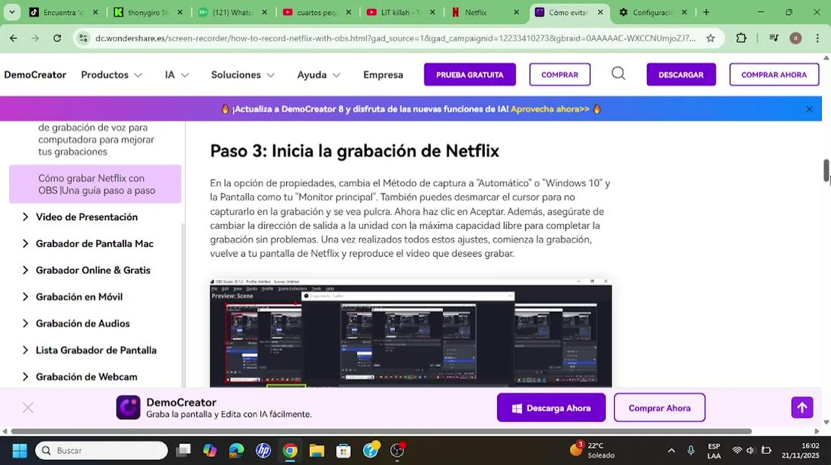The height and width of the screenshot is (465, 831).
Task: Open the Chrome profile avatar
Action: pos(795,38)
